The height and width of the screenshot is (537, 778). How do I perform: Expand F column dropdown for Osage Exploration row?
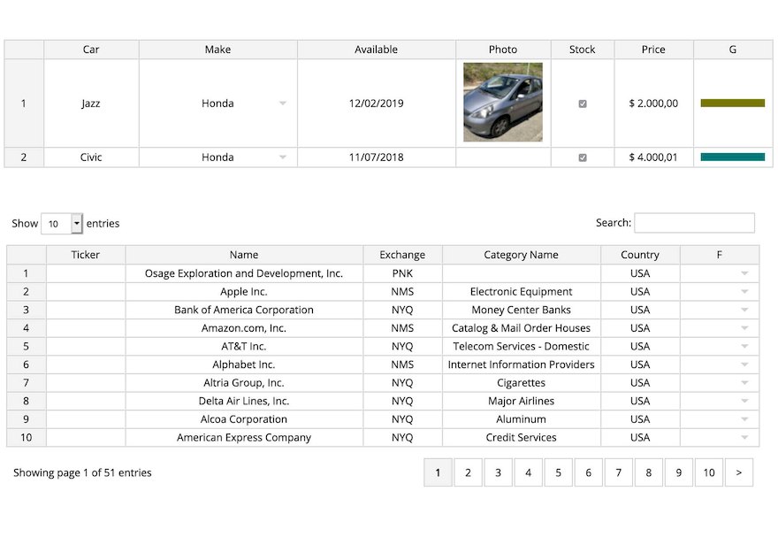pyautogui.click(x=744, y=273)
